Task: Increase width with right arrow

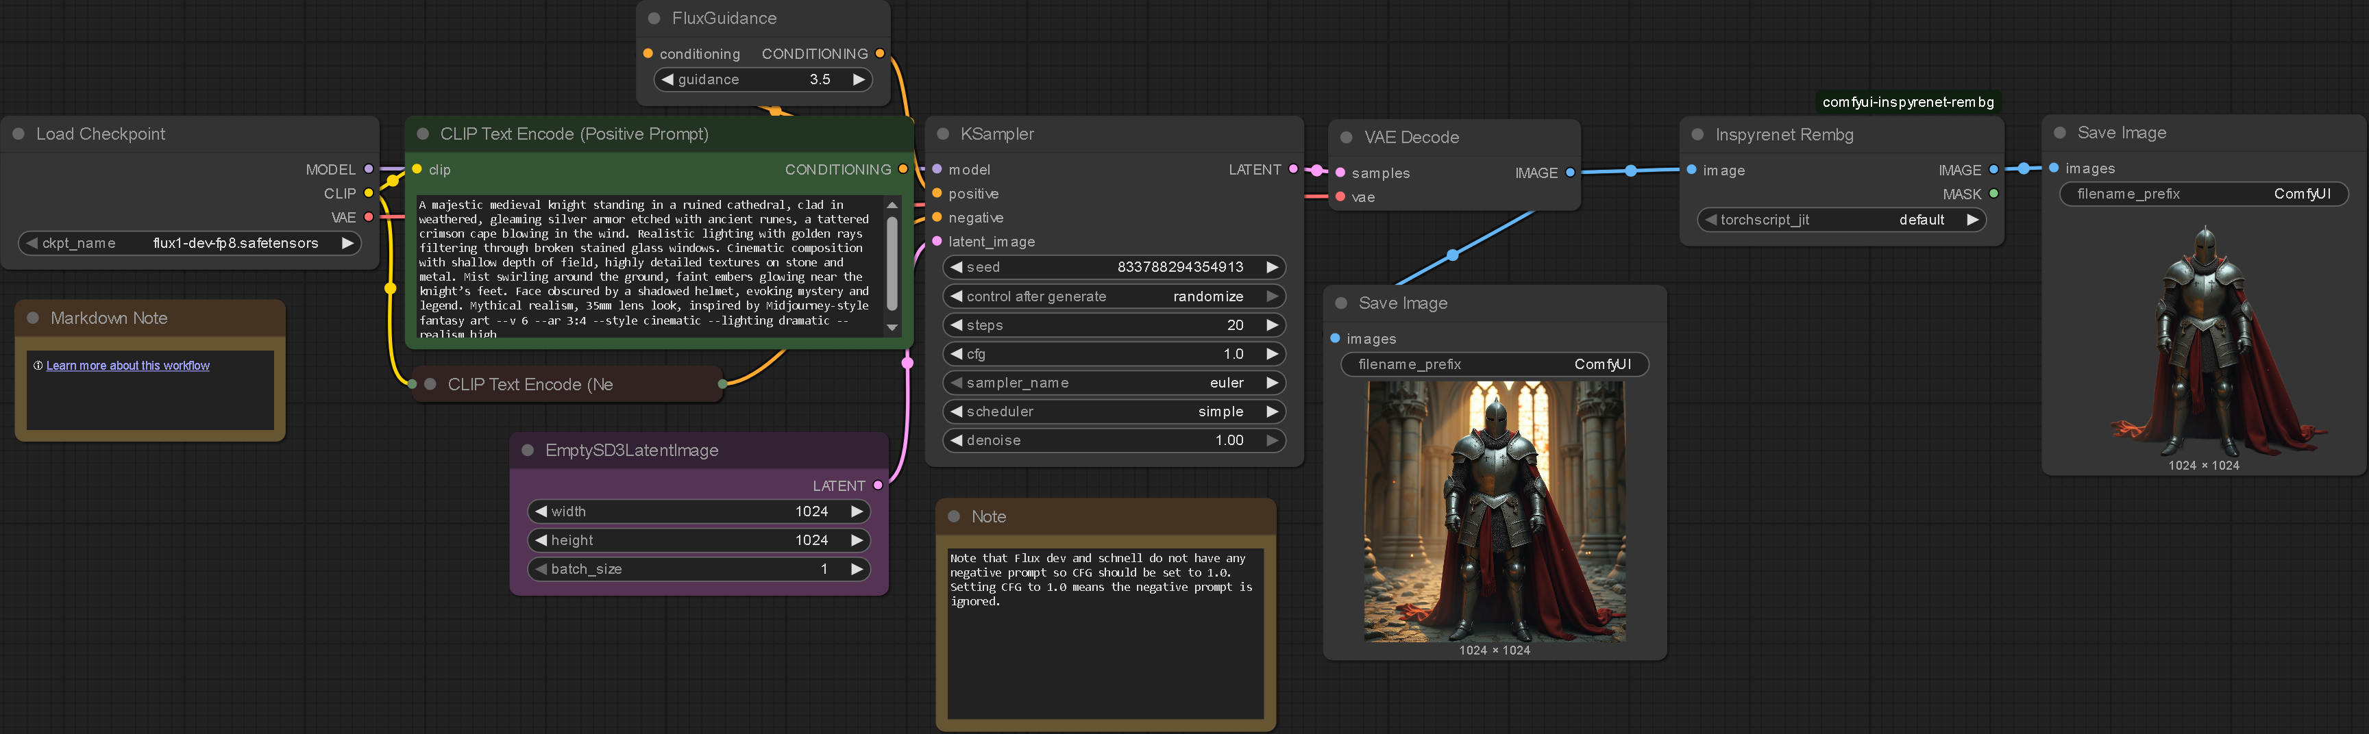Action: pyautogui.click(x=857, y=511)
